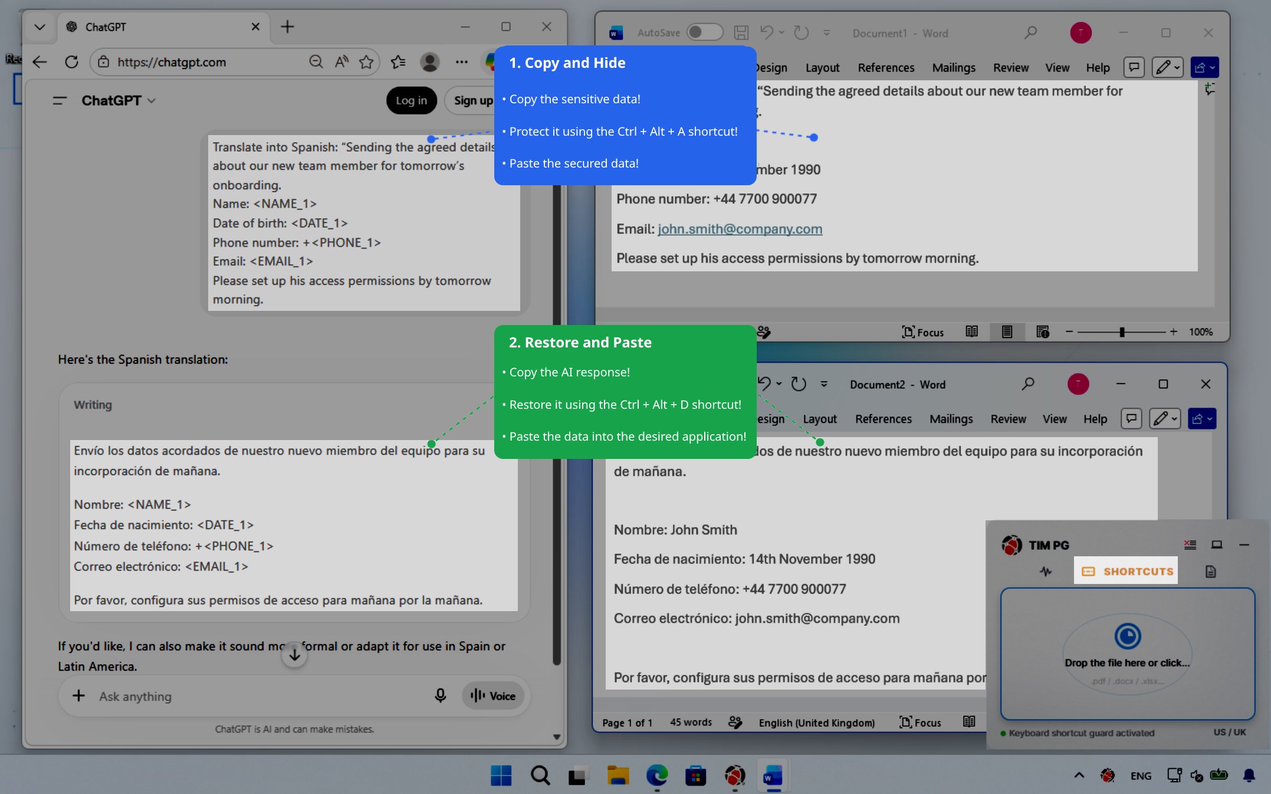Open the ChatGPT sidebar menu icon
1271x794 pixels.
point(60,101)
